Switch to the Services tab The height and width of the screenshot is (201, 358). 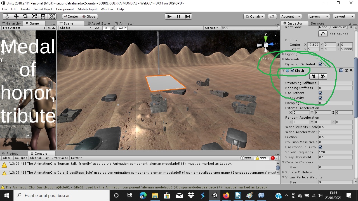click(317, 23)
